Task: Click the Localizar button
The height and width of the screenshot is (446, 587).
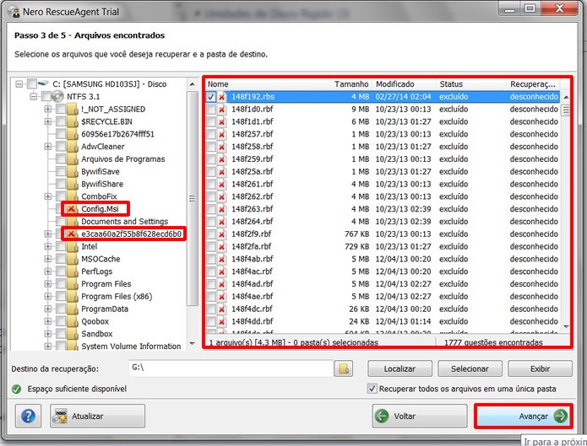Action: 399,368
